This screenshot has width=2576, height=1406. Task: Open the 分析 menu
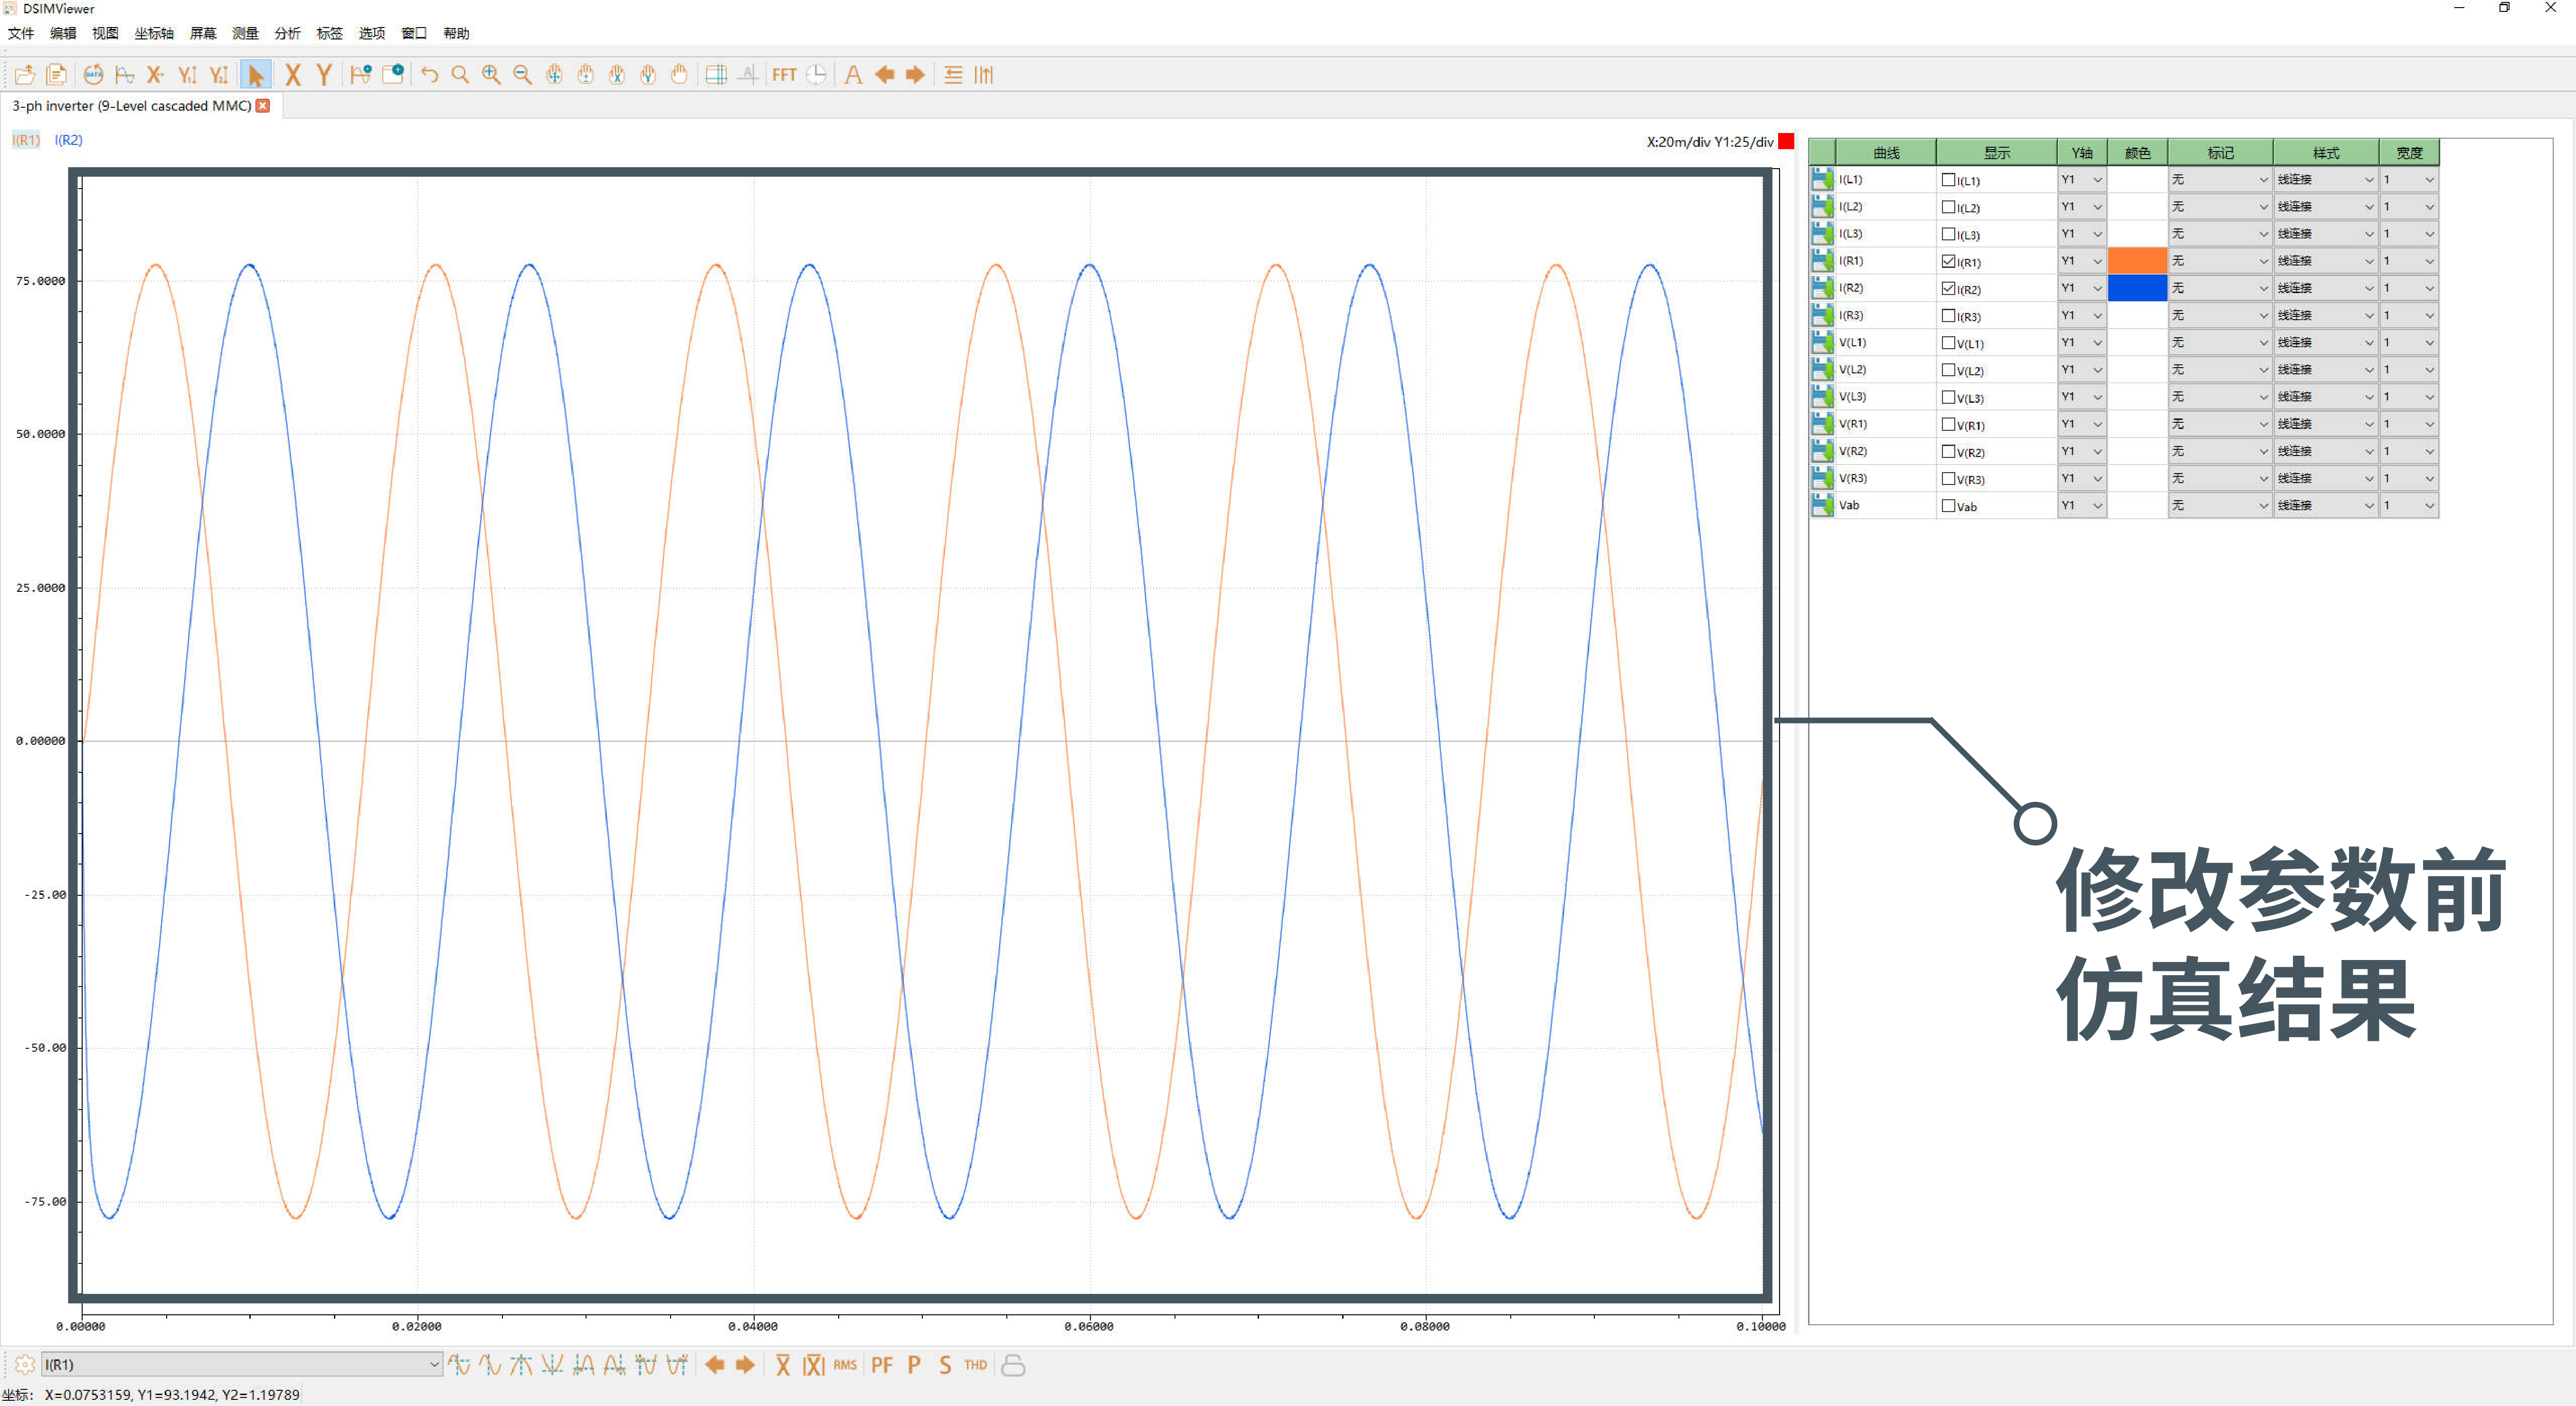tap(287, 33)
